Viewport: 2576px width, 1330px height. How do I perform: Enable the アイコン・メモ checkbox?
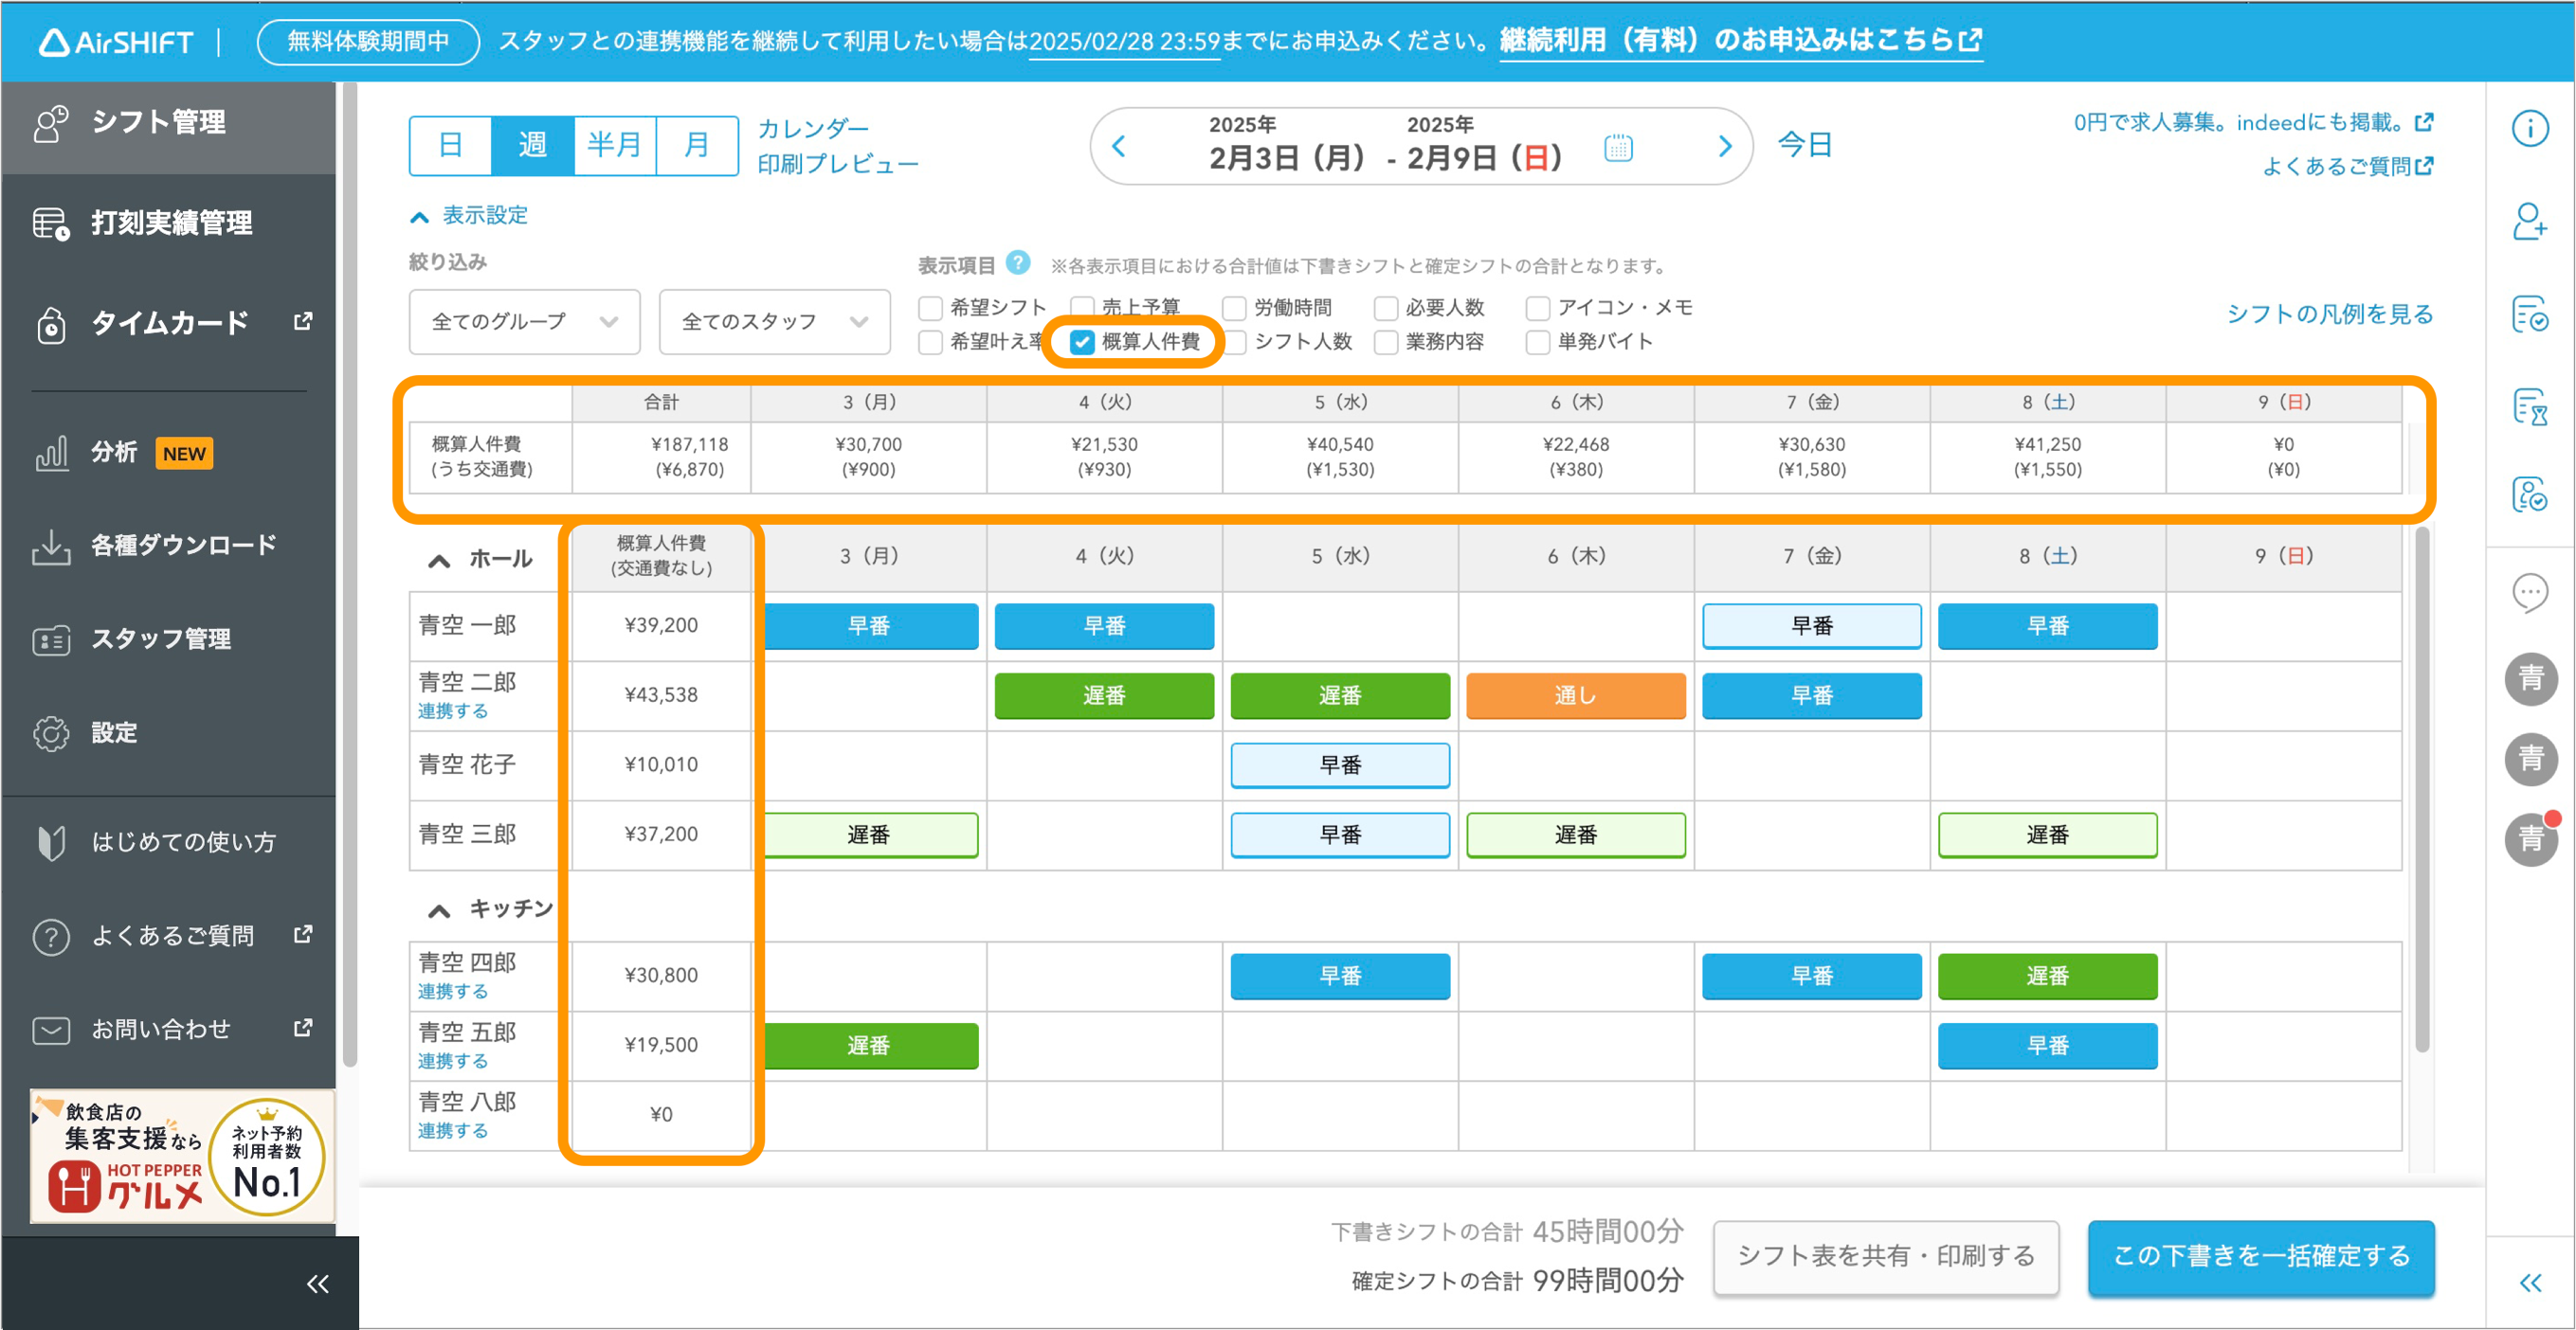[x=1538, y=308]
